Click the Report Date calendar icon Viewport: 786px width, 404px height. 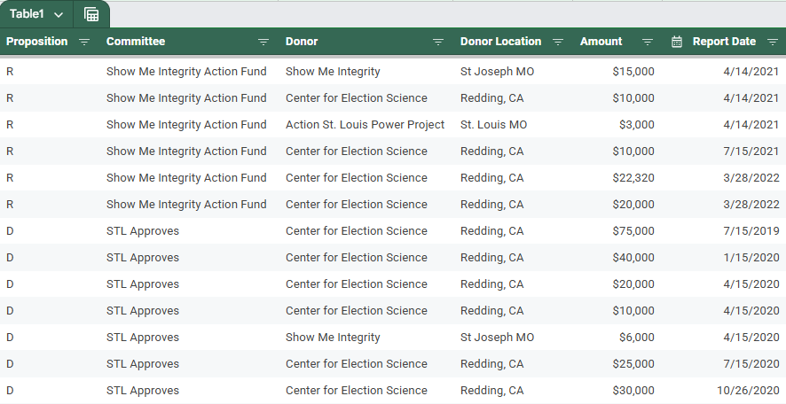pyautogui.click(x=677, y=42)
